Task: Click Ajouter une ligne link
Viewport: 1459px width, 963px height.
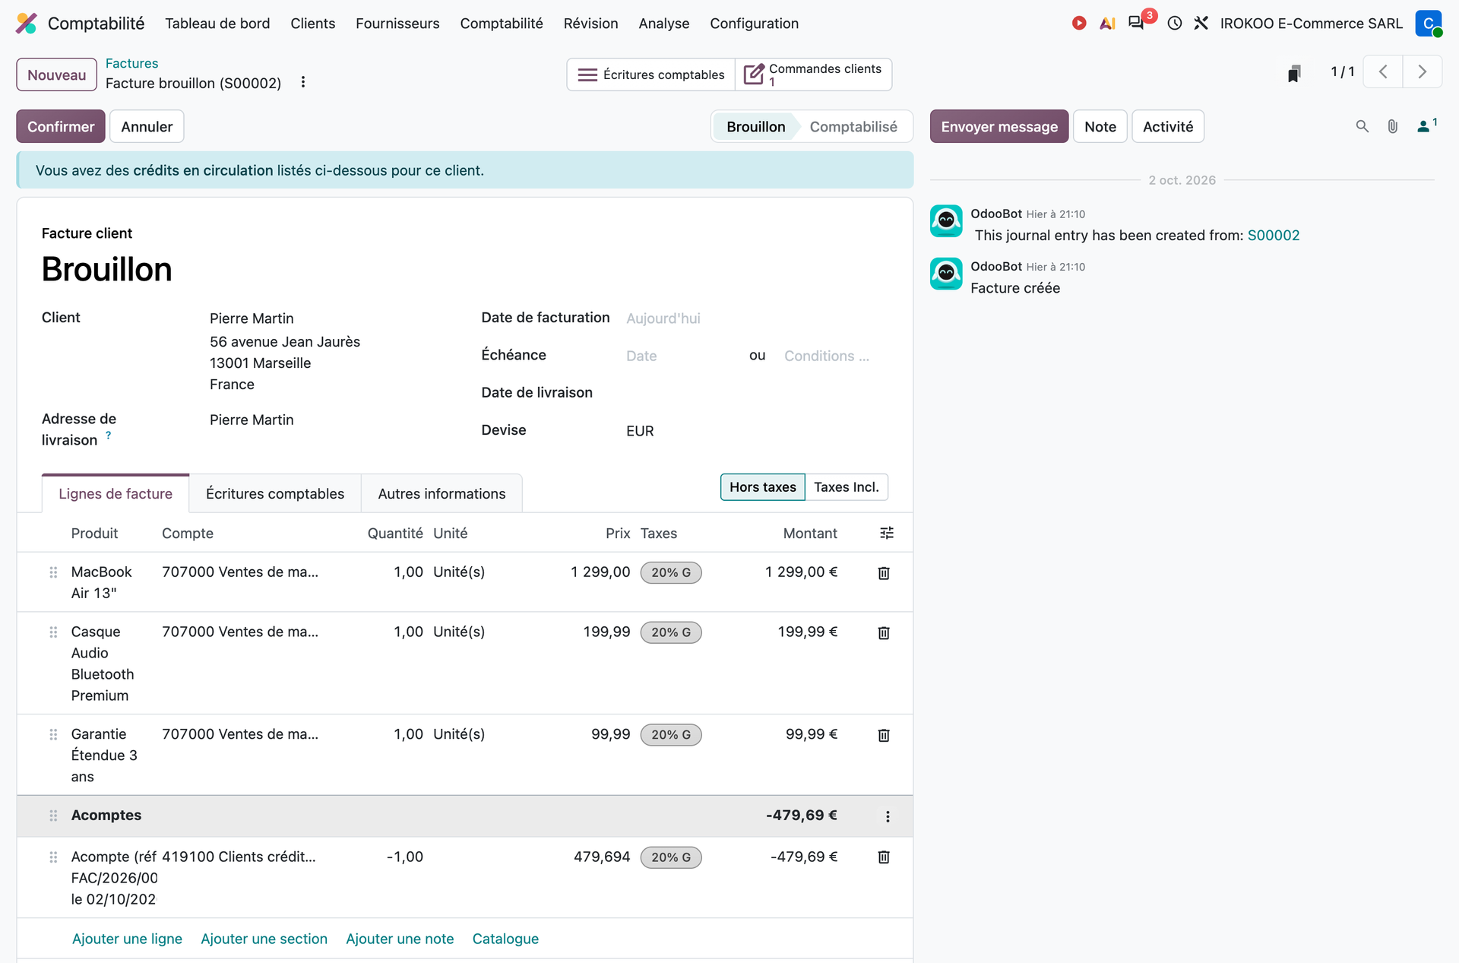Action: pyautogui.click(x=127, y=939)
